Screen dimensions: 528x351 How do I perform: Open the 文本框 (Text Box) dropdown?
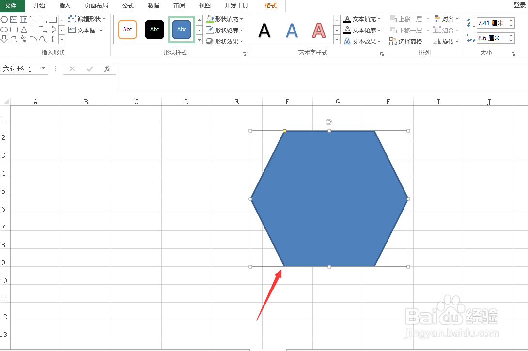[x=86, y=31]
